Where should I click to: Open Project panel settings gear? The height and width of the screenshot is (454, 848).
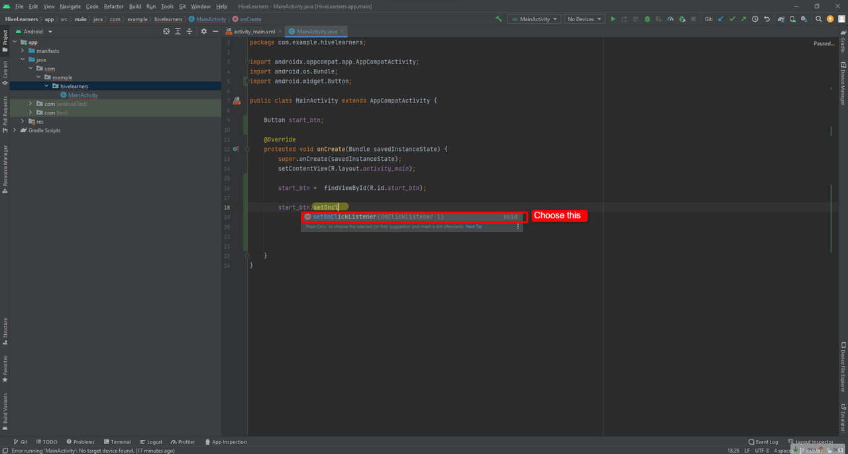pos(204,31)
